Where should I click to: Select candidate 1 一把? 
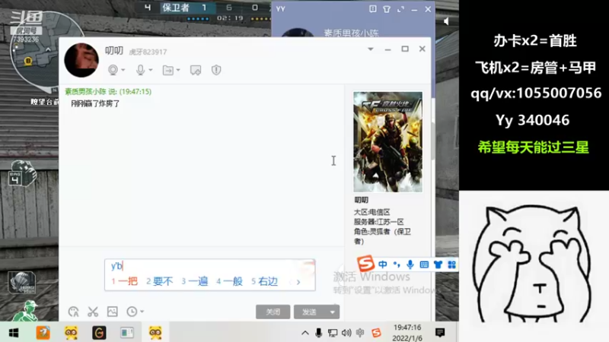point(125,281)
